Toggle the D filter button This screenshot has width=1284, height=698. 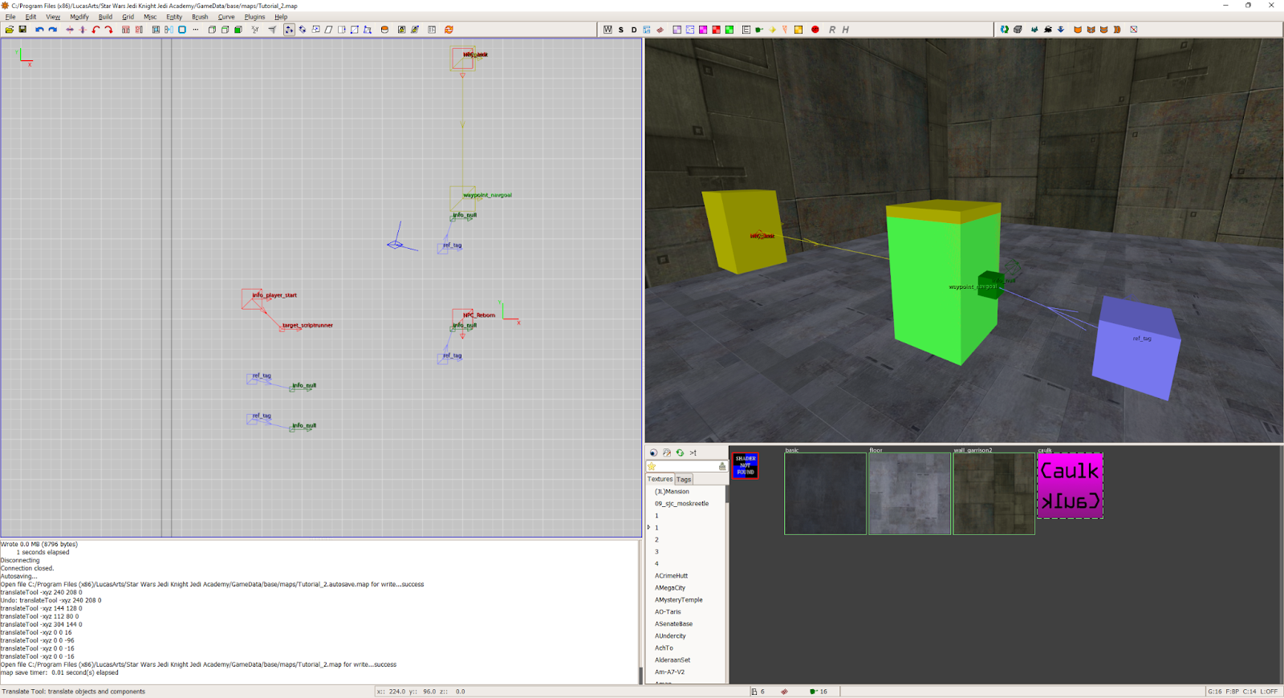tap(634, 30)
